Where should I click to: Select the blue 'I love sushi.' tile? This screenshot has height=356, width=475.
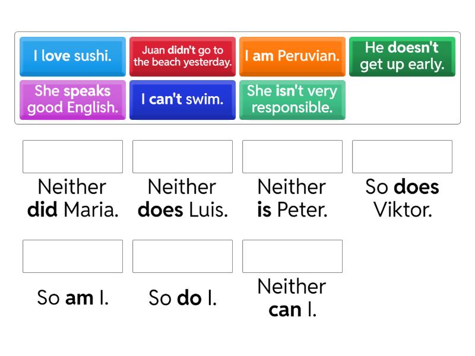72,56
